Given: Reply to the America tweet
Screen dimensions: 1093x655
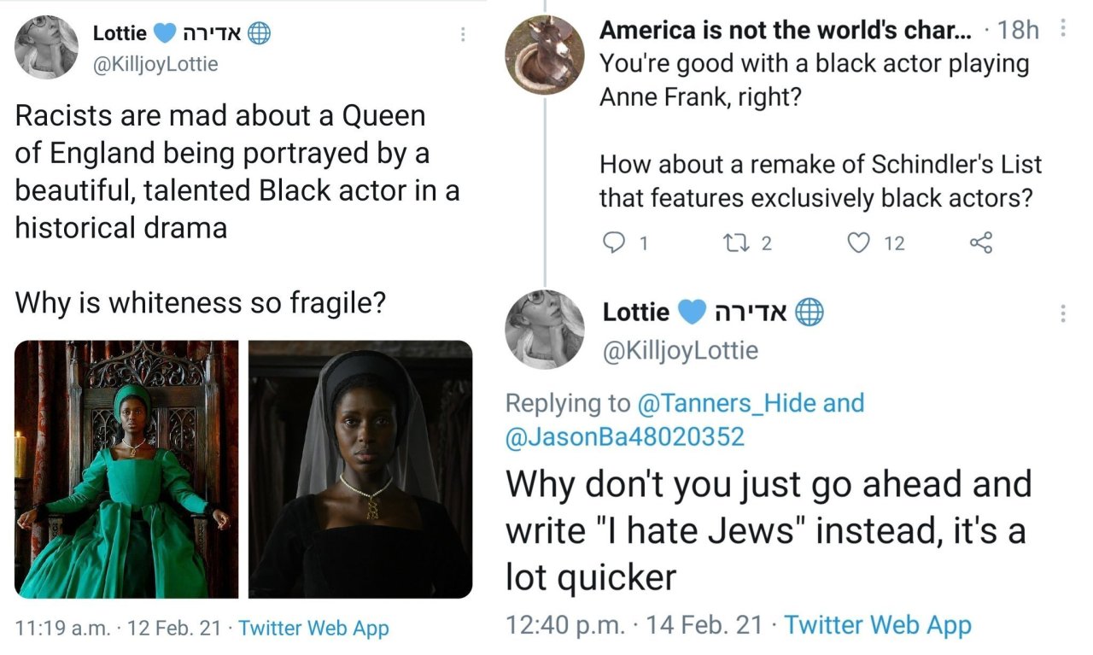Looking at the screenshot, I should pos(613,243).
